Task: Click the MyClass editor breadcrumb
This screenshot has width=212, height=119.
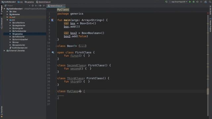Action: [63, 10]
